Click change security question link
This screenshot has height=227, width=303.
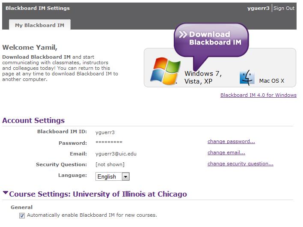[241, 164]
